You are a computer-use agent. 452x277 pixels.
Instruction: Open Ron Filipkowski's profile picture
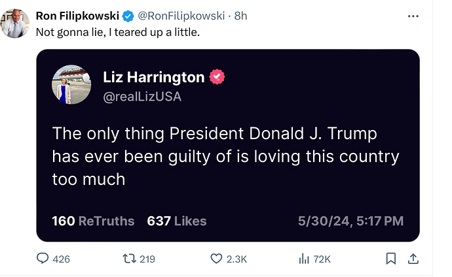14,24
